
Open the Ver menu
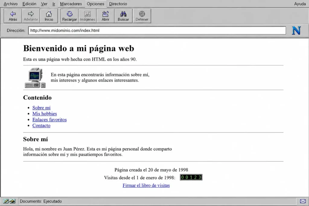click(x=44, y=4)
